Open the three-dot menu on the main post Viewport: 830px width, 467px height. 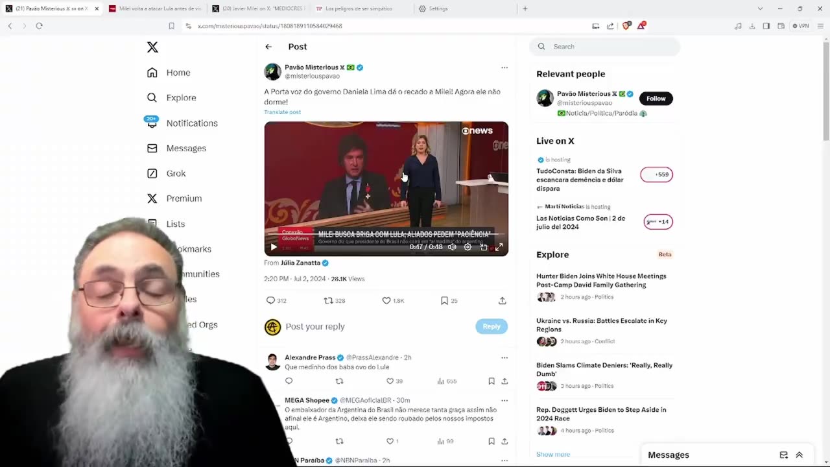504,67
